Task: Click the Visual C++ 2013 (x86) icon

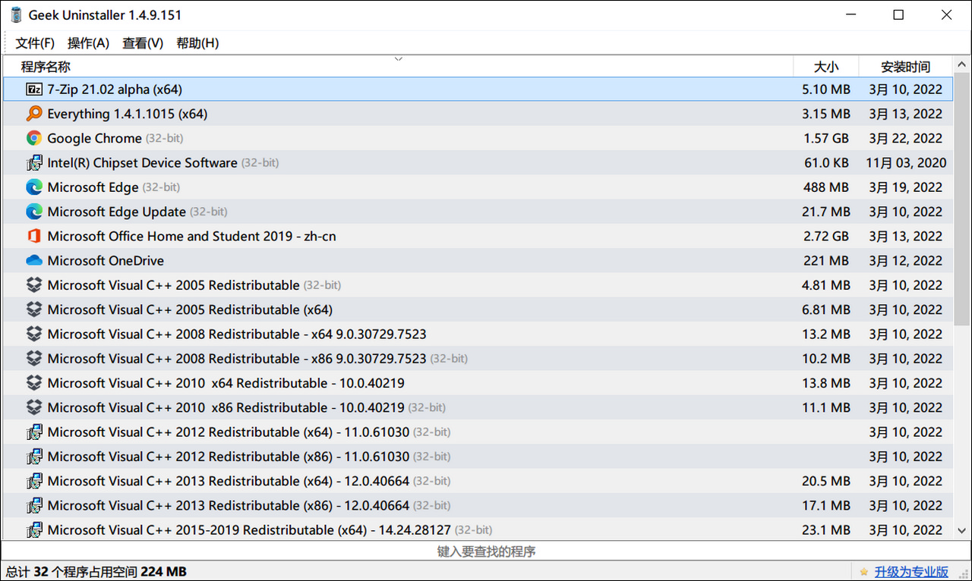Action: 34,505
